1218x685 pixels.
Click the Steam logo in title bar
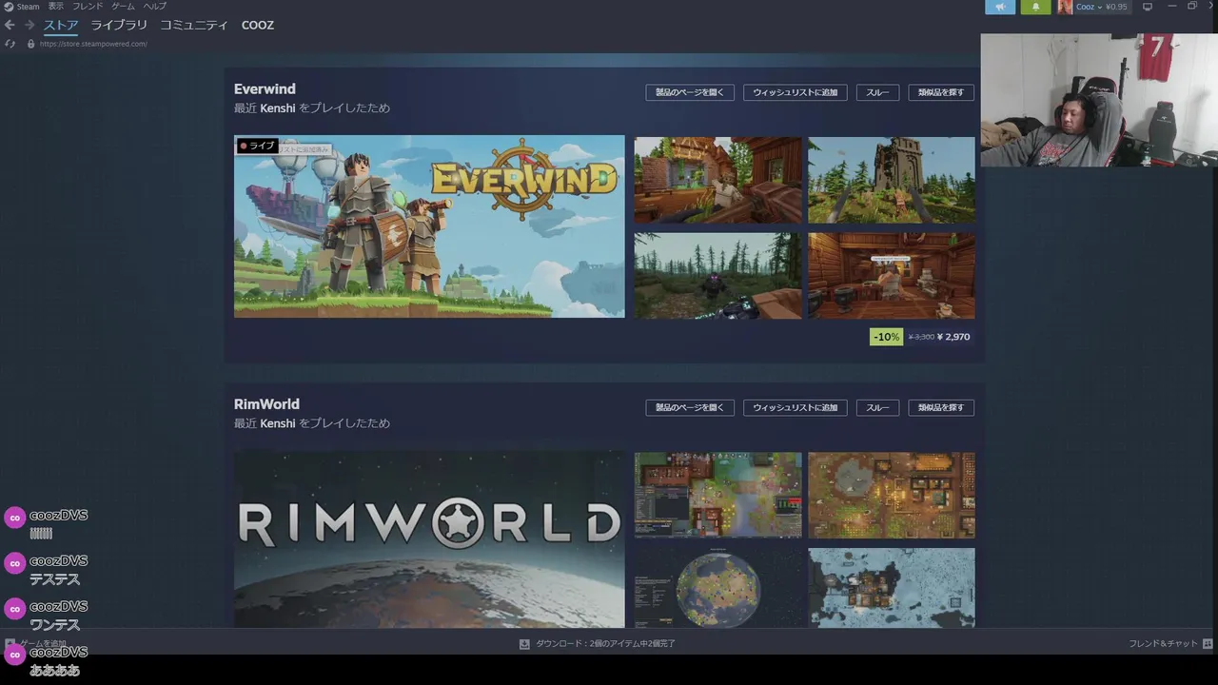pyautogui.click(x=9, y=7)
